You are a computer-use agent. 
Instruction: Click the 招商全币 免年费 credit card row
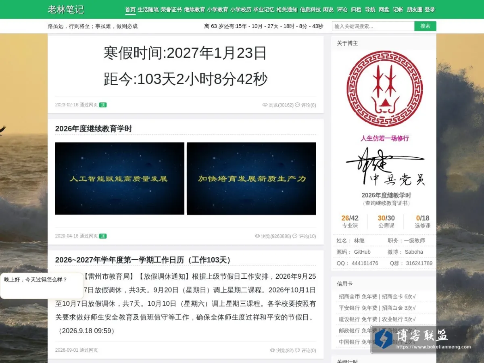(x=377, y=296)
